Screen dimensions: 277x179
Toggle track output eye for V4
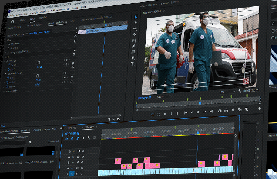pyautogui.click(x=83, y=157)
